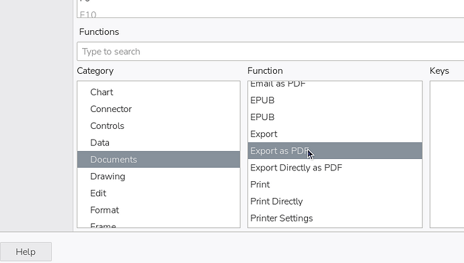Viewport: 464px width, 263px height.
Task: Choose the Export as PDF function
Action: point(335,151)
